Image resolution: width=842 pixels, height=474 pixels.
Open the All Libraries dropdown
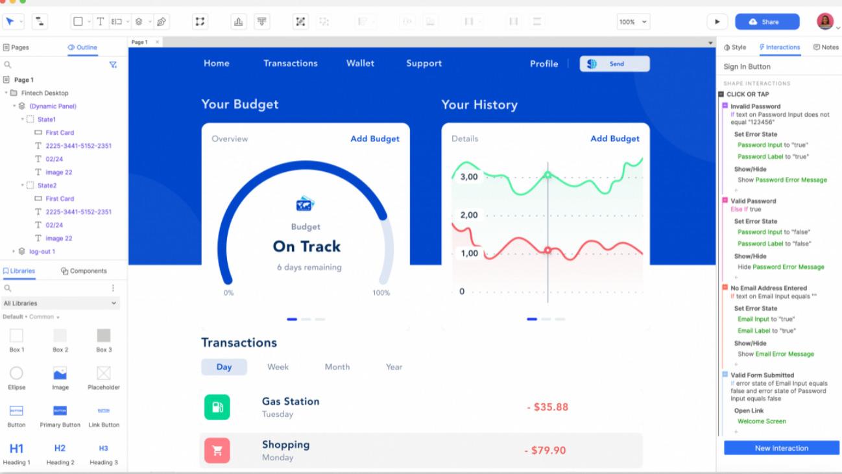point(60,303)
